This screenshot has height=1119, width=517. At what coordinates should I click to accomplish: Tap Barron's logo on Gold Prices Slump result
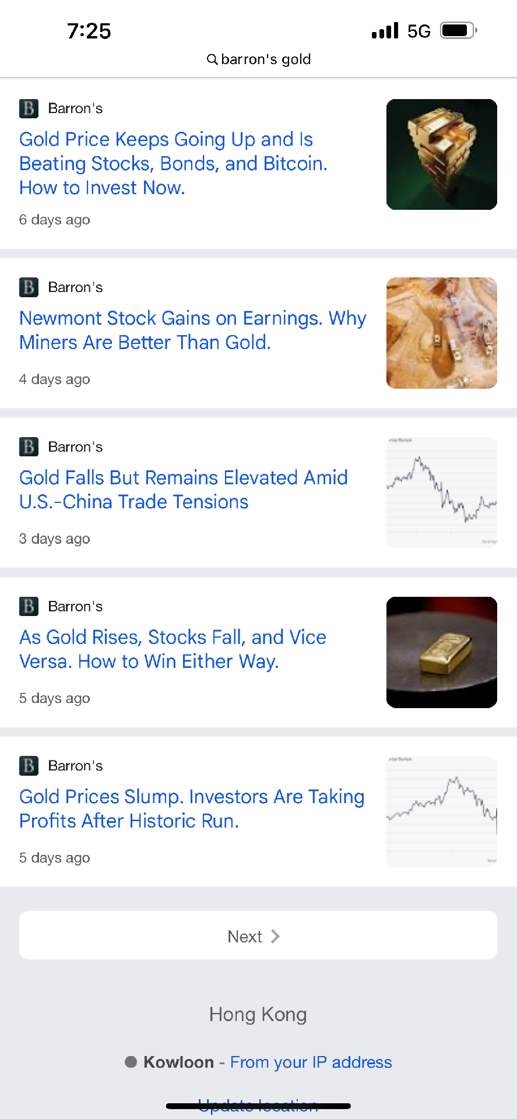[29, 766]
